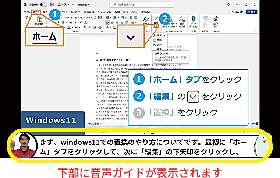Decrease font size with A-down icon
The image size is (280, 178).
pos(90,27)
